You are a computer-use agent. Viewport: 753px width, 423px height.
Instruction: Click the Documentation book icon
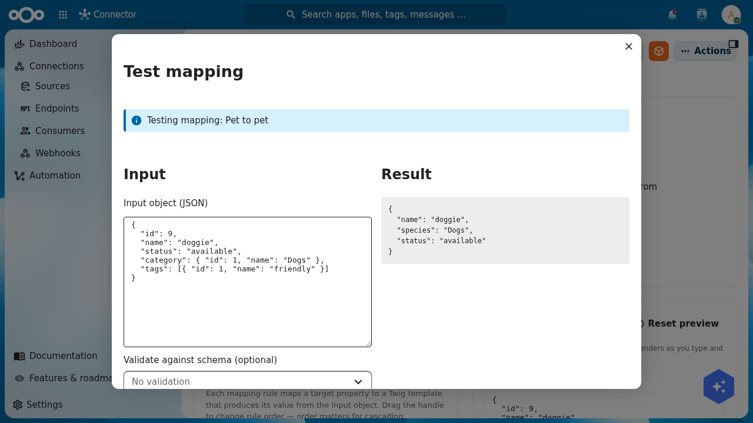click(19, 356)
